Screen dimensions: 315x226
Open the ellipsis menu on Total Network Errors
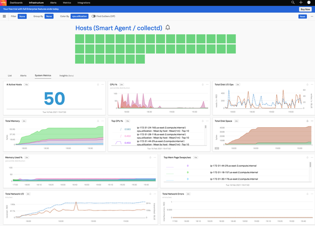coord(312,194)
